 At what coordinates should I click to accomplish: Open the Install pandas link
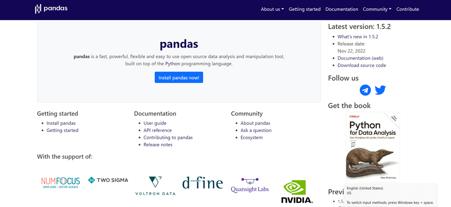pyautogui.click(x=61, y=123)
